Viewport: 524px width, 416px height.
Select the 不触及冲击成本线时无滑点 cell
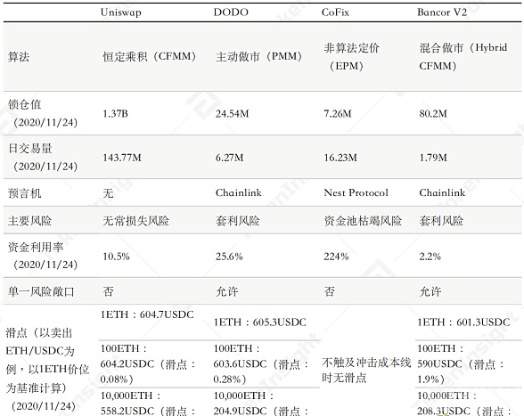click(x=366, y=371)
